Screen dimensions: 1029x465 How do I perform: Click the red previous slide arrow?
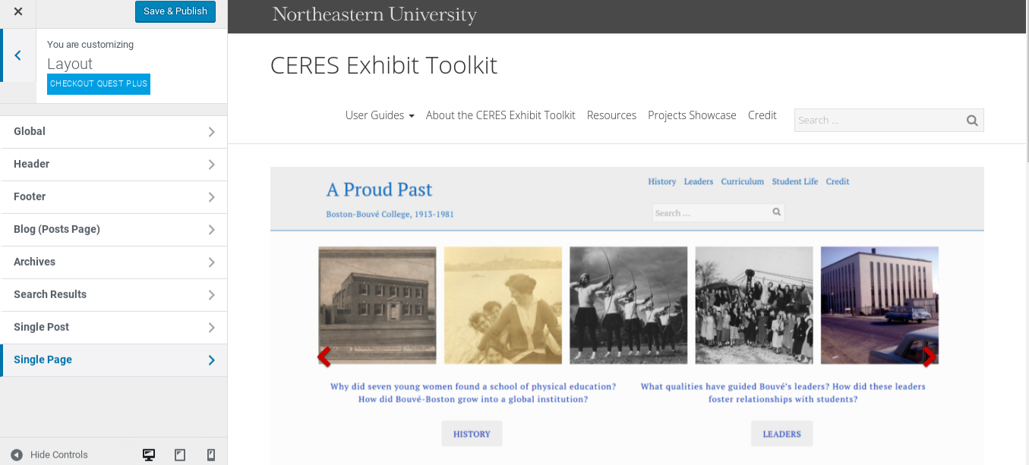tap(324, 357)
